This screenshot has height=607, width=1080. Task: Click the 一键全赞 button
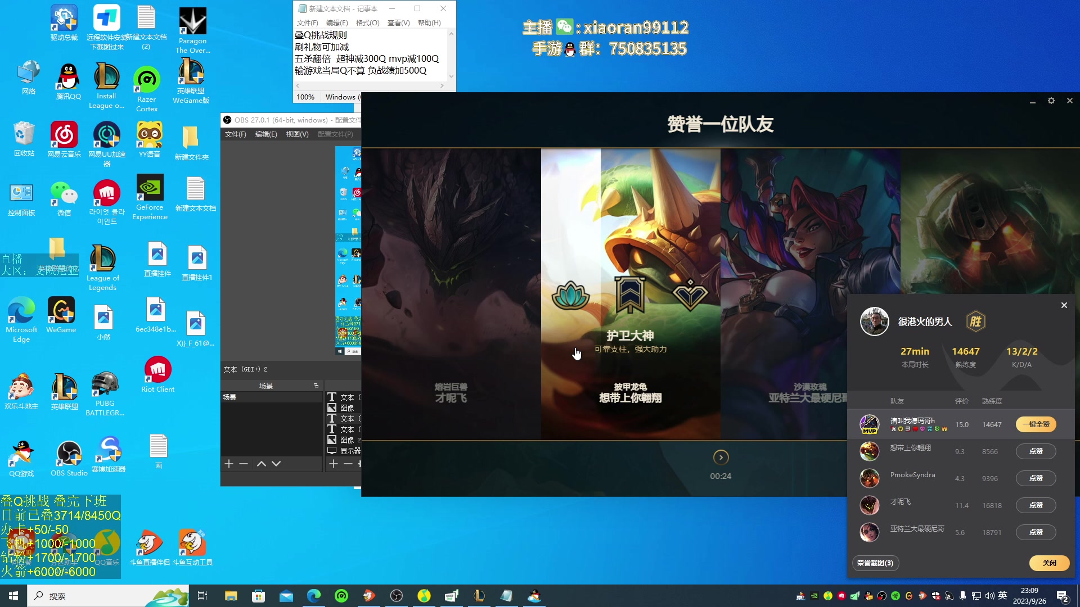[1036, 424]
